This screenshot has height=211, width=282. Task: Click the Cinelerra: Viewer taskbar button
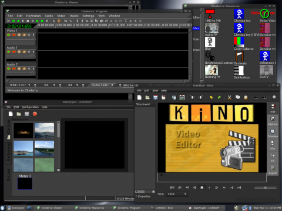click(x=52, y=208)
